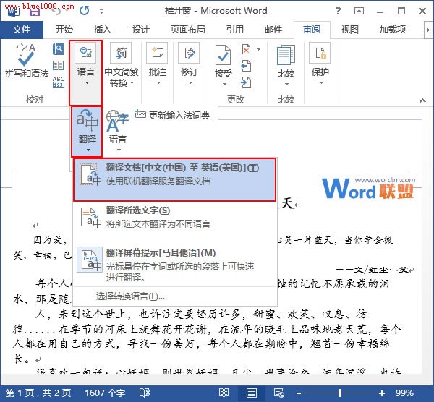The image size is (434, 402).
Task: Switch to the 引用 References tab
Action: pyautogui.click(x=234, y=30)
